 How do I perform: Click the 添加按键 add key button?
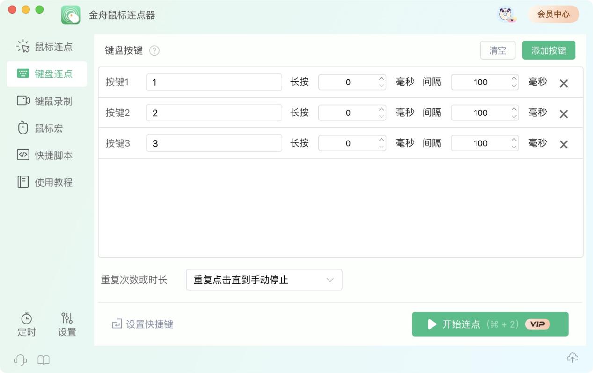549,50
